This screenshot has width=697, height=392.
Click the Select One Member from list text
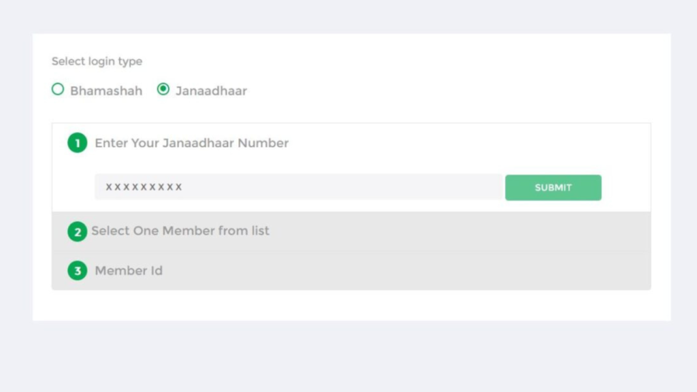(x=180, y=231)
